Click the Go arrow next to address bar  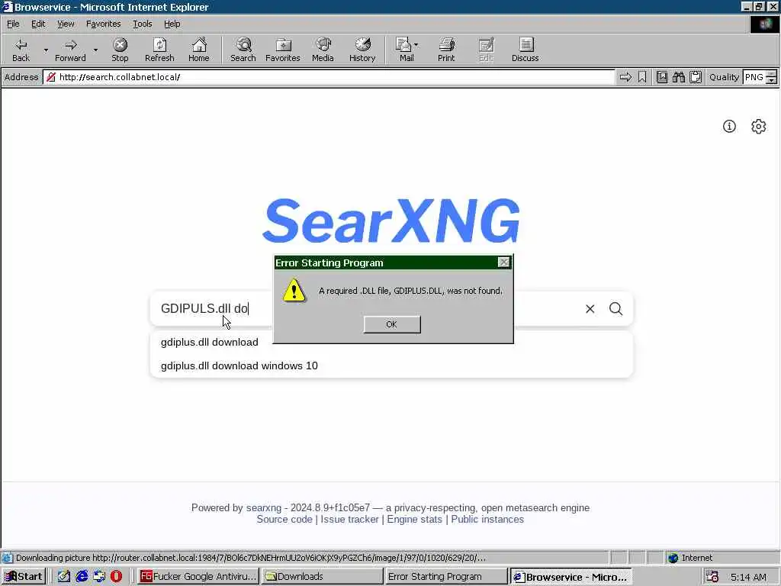(x=625, y=77)
